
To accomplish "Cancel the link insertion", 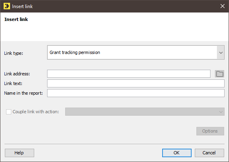I will (x=209, y=153).
